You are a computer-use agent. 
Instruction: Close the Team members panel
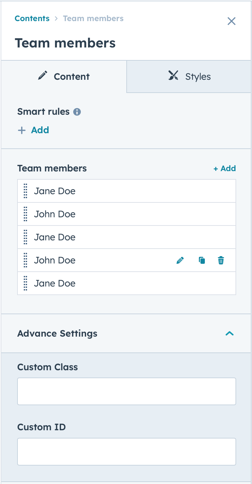(232, 21)
